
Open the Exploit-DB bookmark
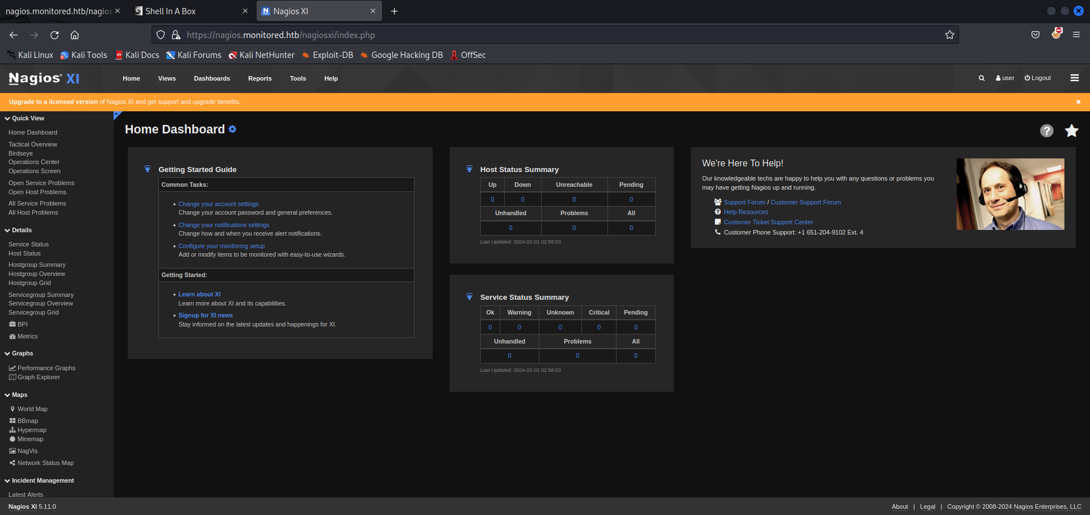(328, 55)
